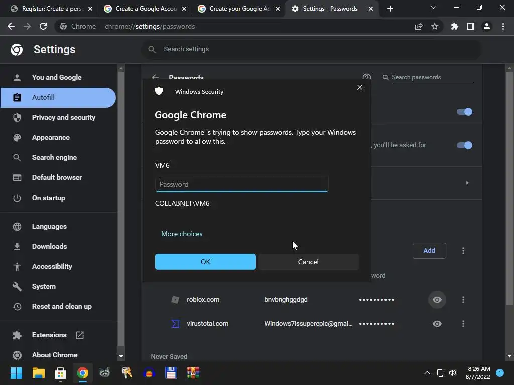Open Languages settings

[x=58, y=226]
